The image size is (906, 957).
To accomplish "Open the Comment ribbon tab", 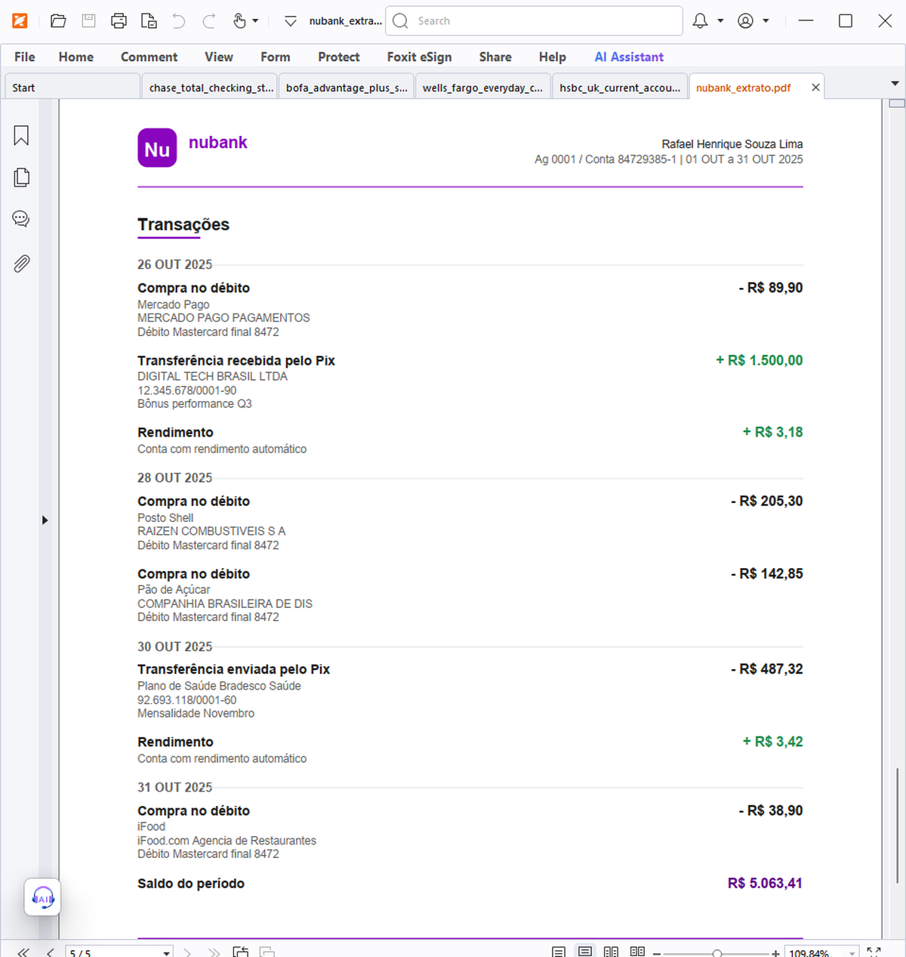I will [149, 57].
